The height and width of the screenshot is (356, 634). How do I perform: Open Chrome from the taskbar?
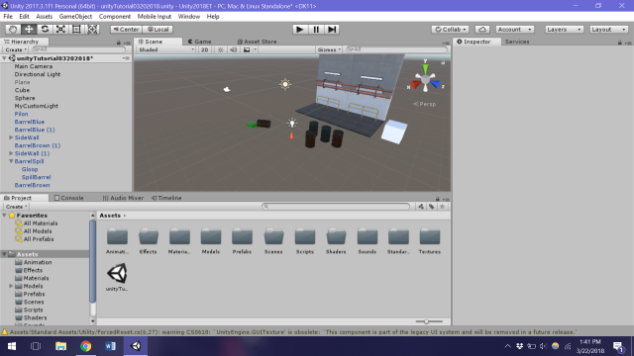tap(85, 346)
